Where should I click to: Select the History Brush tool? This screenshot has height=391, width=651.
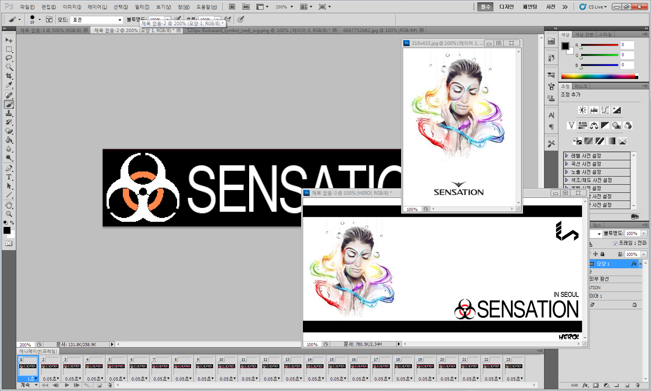(x=9, y=122)
